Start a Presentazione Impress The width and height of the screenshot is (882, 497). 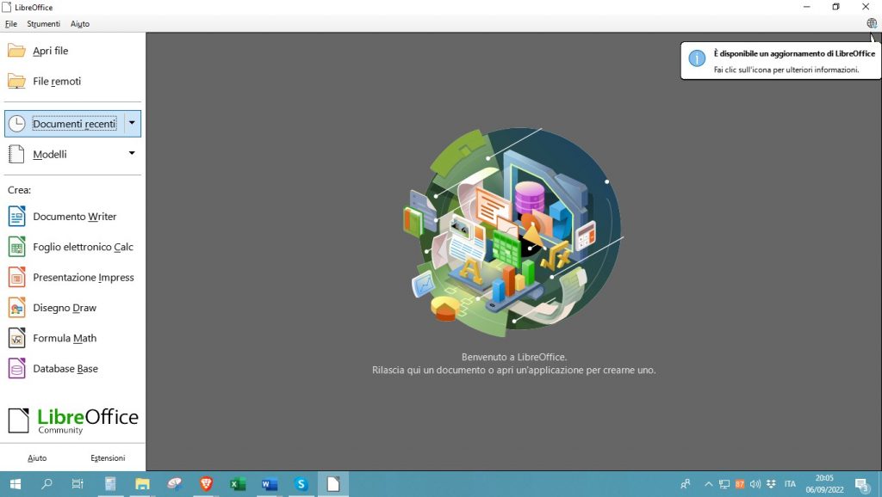point(84,277)
